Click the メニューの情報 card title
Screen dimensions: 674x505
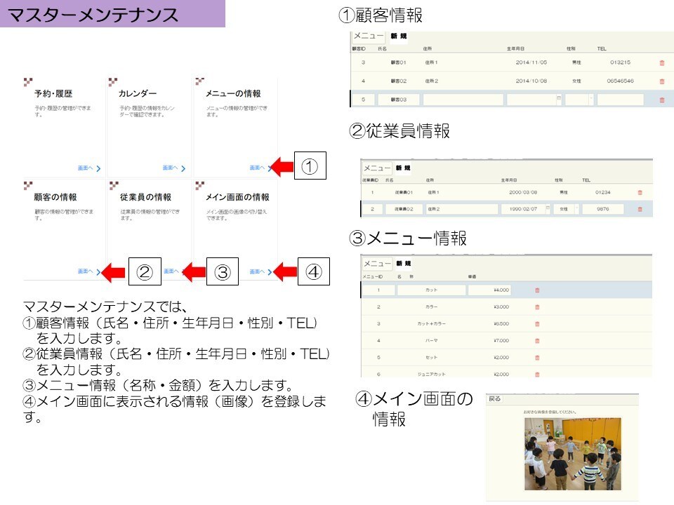[x=233, y=93]
